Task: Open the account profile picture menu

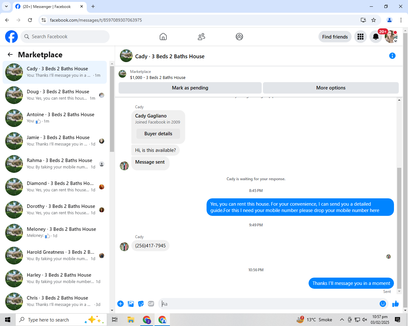Action: (391, 37)
